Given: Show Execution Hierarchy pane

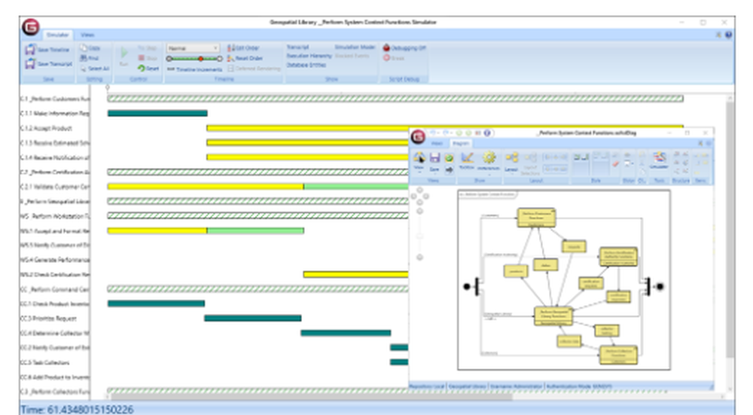Looking at the screenshot, I should [309, 56].
